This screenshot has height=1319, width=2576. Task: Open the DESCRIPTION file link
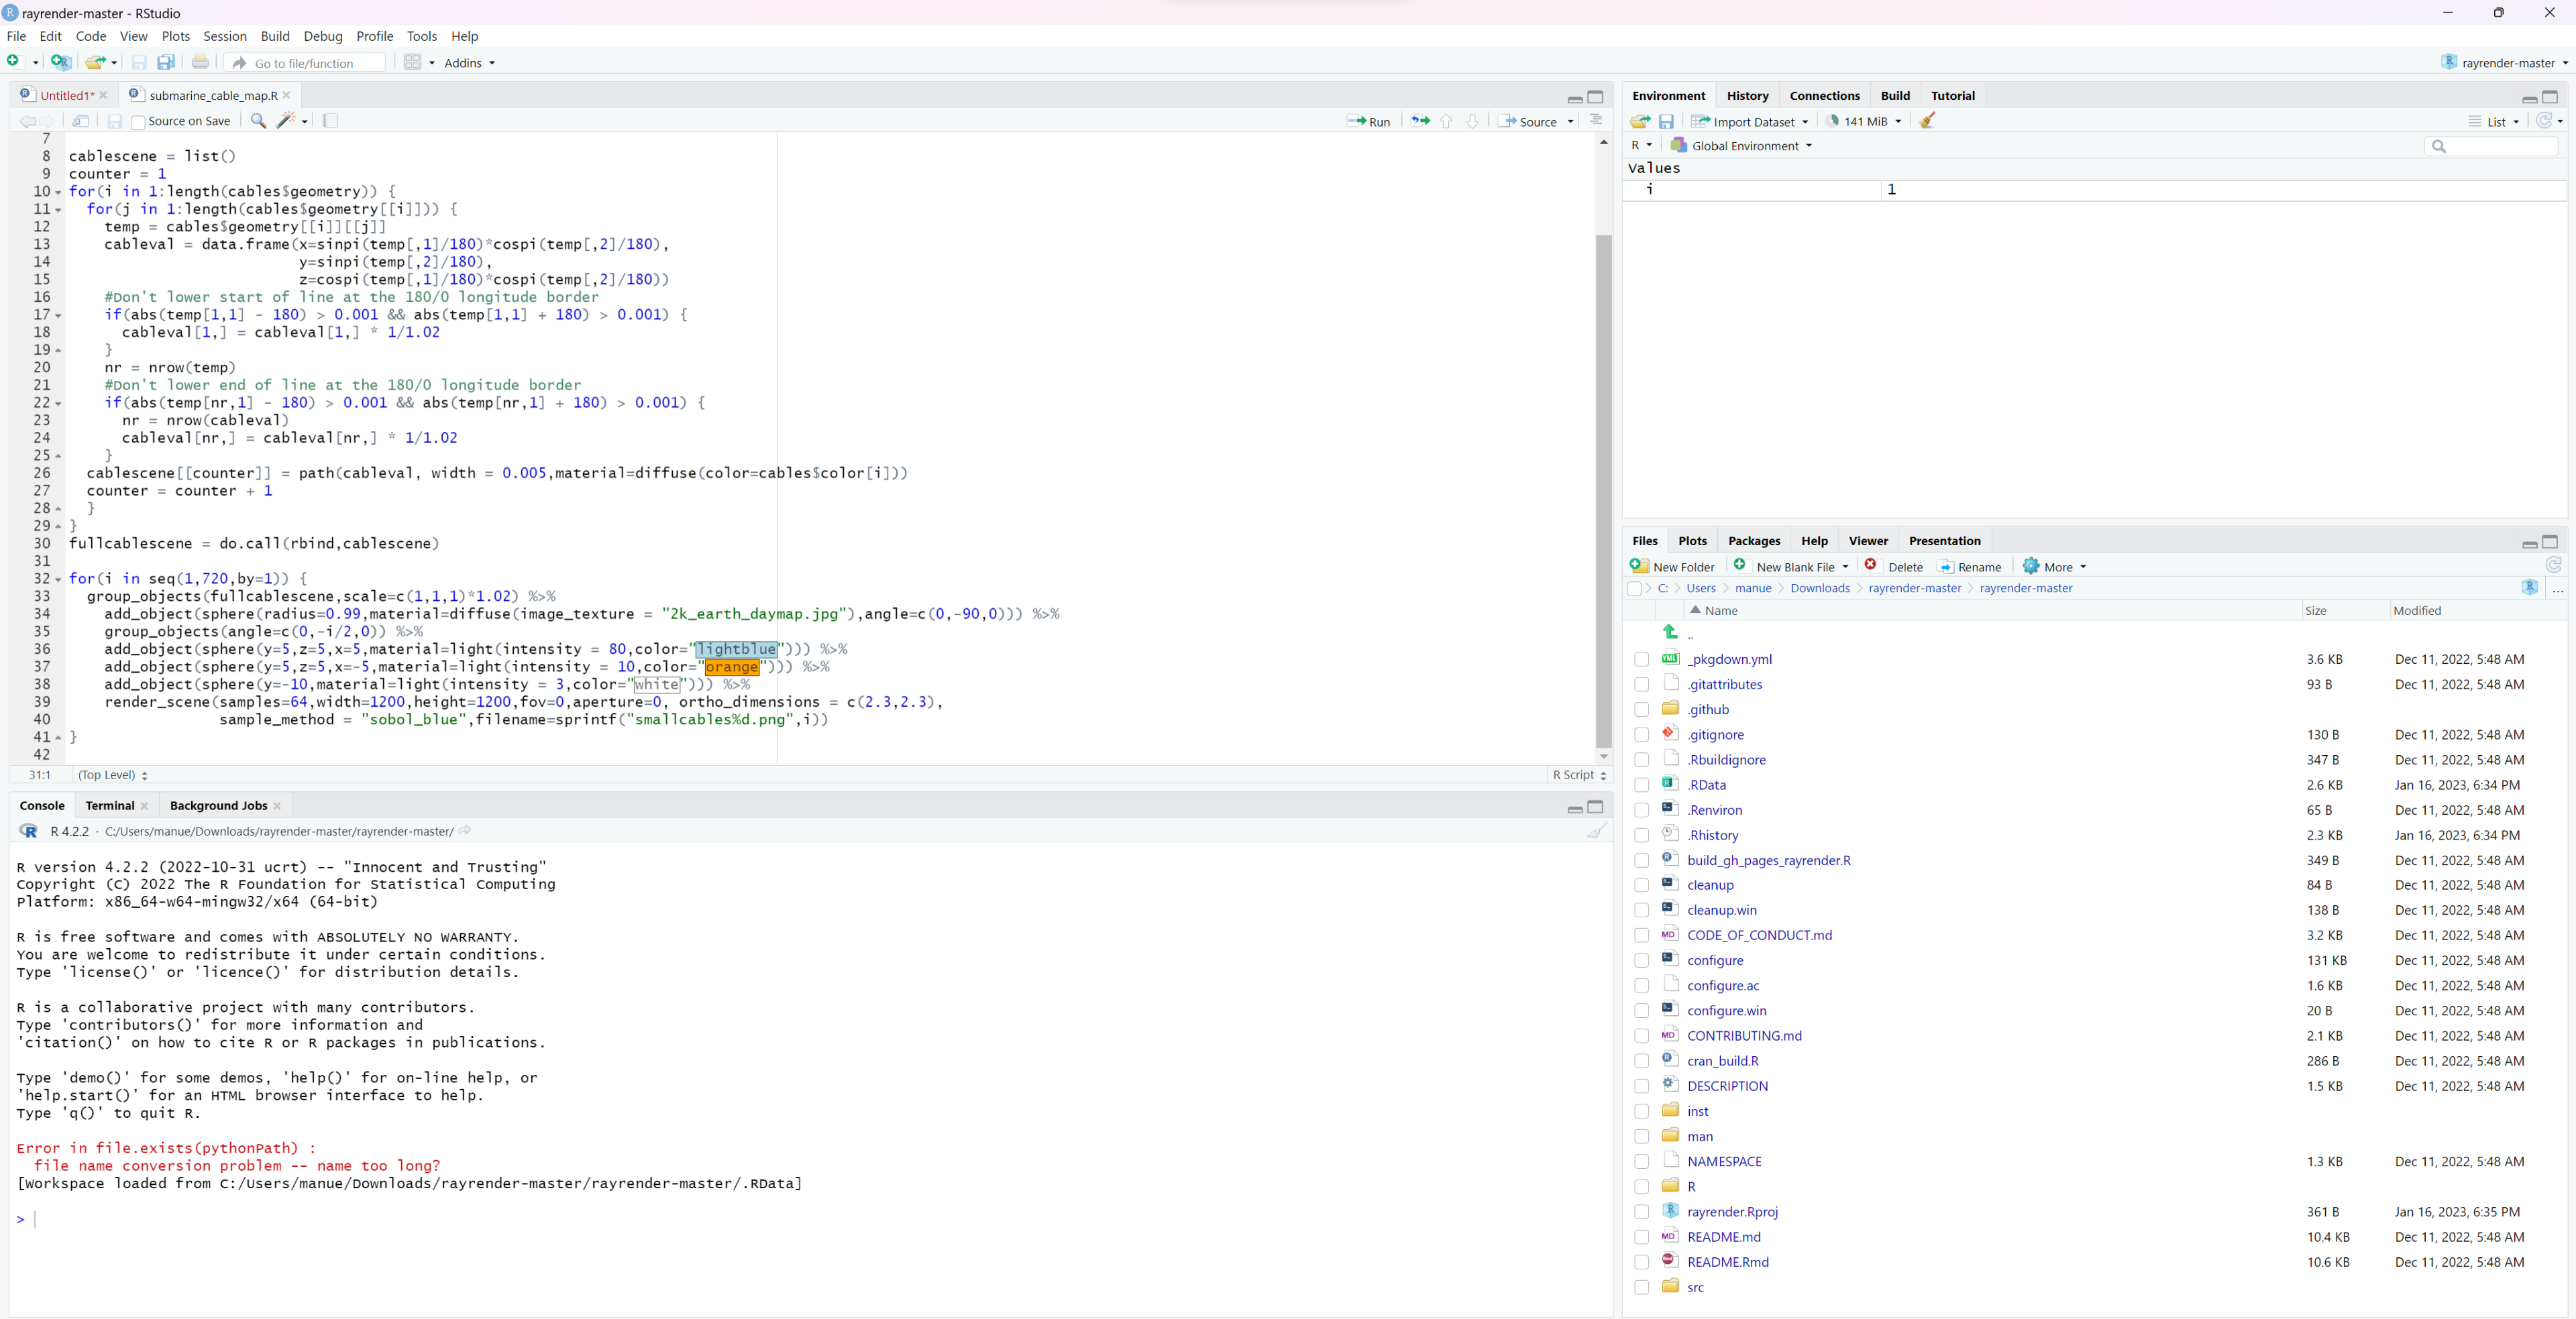pyautogui.click(x=1727, y=1086)
